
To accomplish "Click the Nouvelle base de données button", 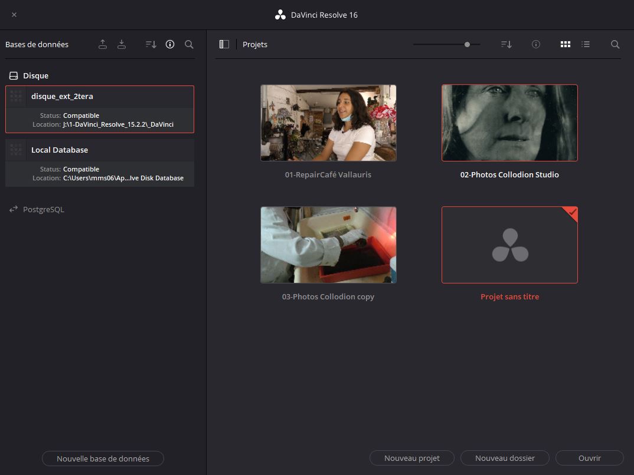I will 103,458.
